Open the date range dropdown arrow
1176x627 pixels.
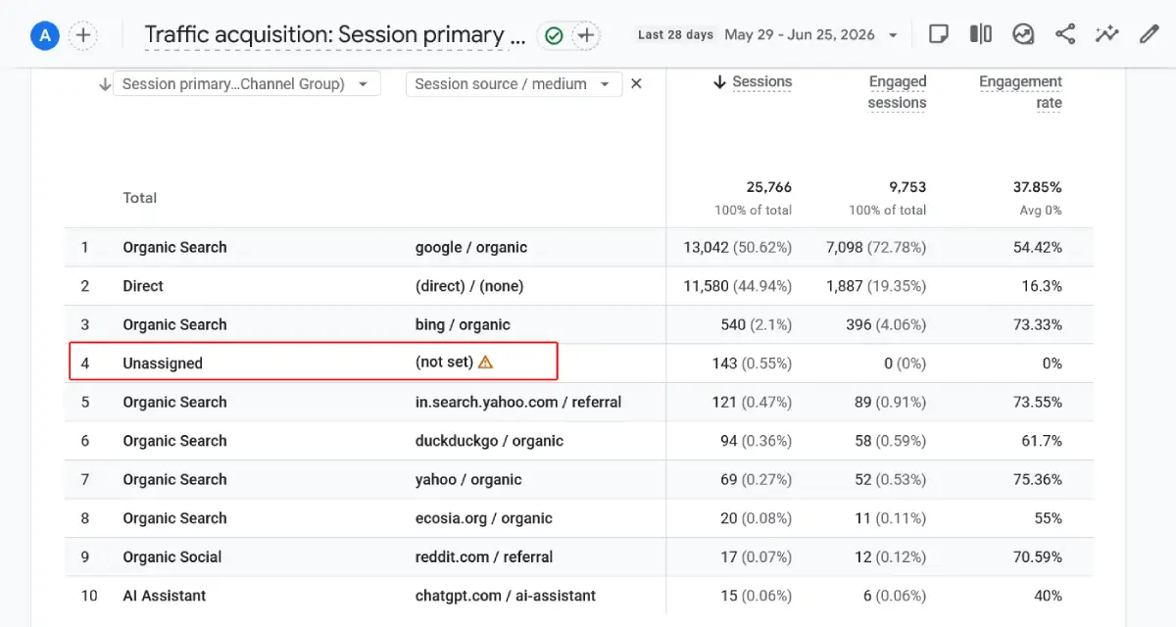pyautogui.click(x=893, y=35)
